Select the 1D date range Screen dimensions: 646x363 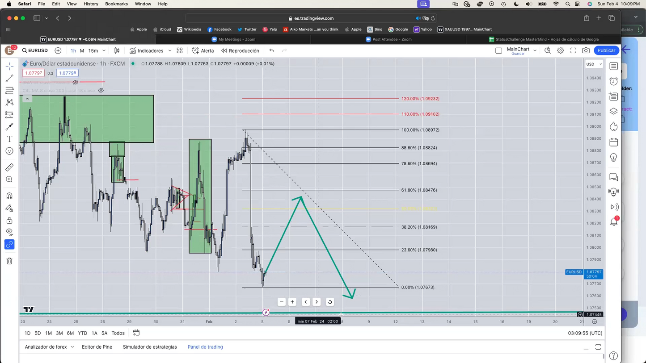[27, 333]
